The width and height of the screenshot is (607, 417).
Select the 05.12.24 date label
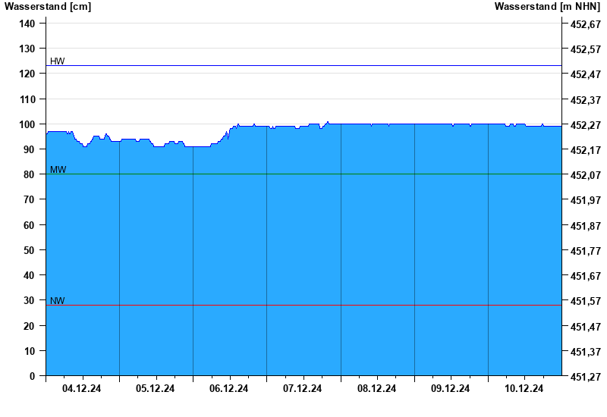(156, 388)
